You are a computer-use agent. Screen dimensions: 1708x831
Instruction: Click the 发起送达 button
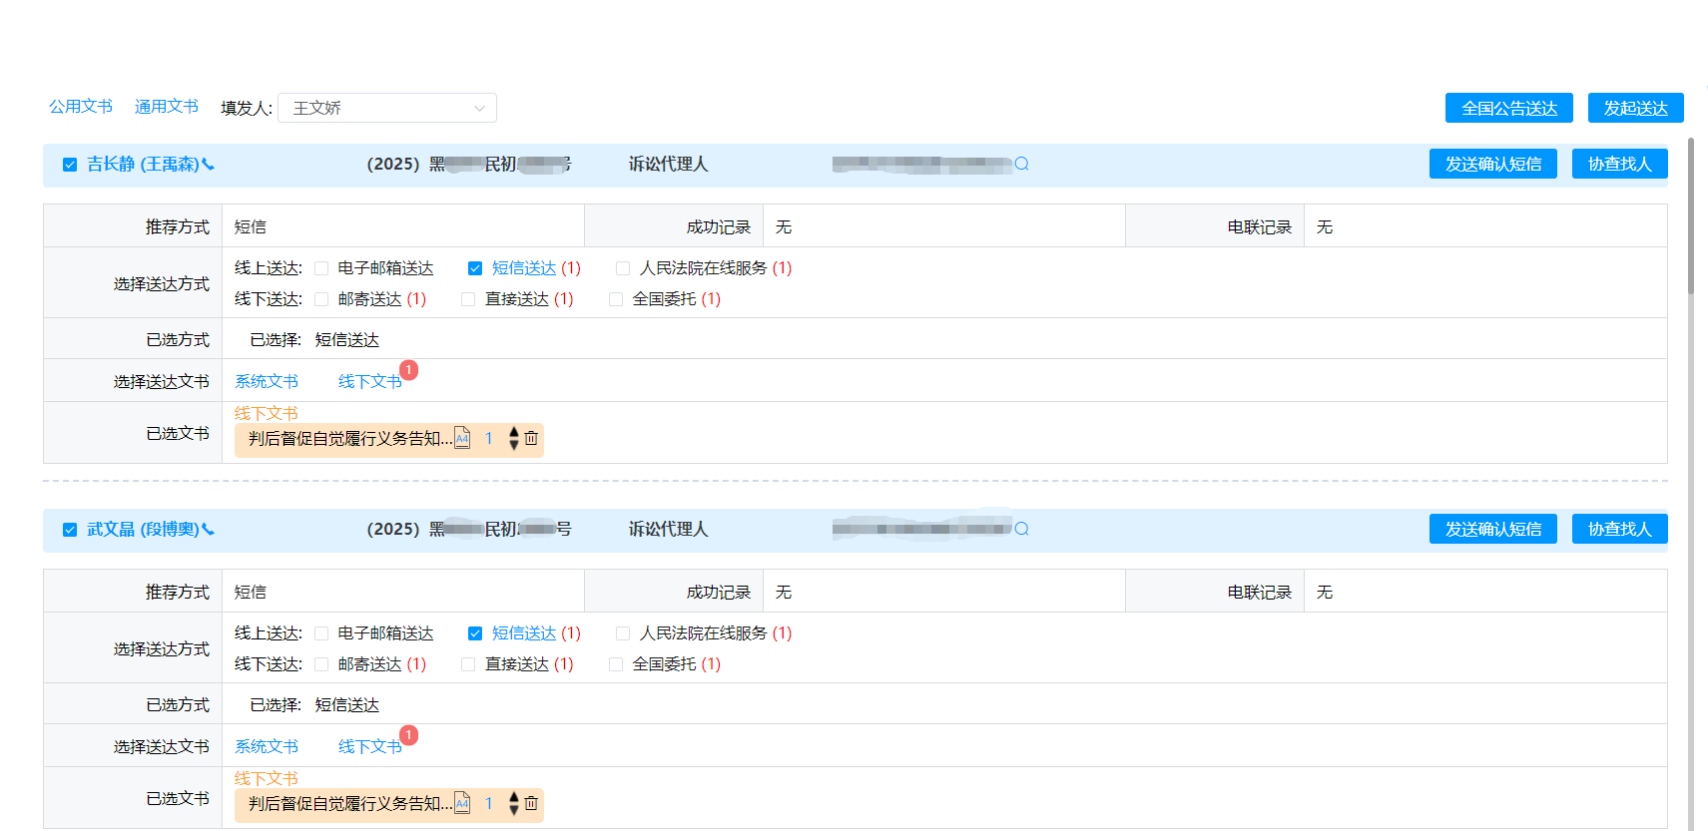click(1635, 108)
